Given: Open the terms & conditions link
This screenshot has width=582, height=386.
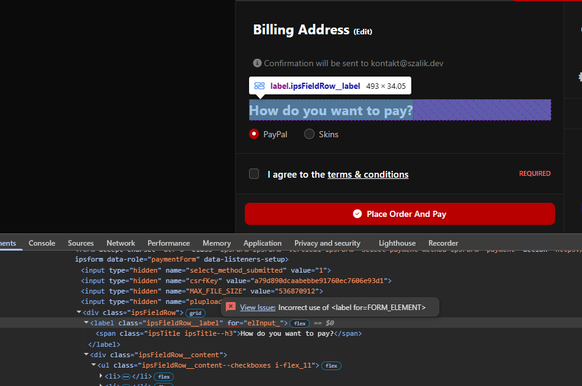Looking at the screenshot, I should (x=368, y=175).
